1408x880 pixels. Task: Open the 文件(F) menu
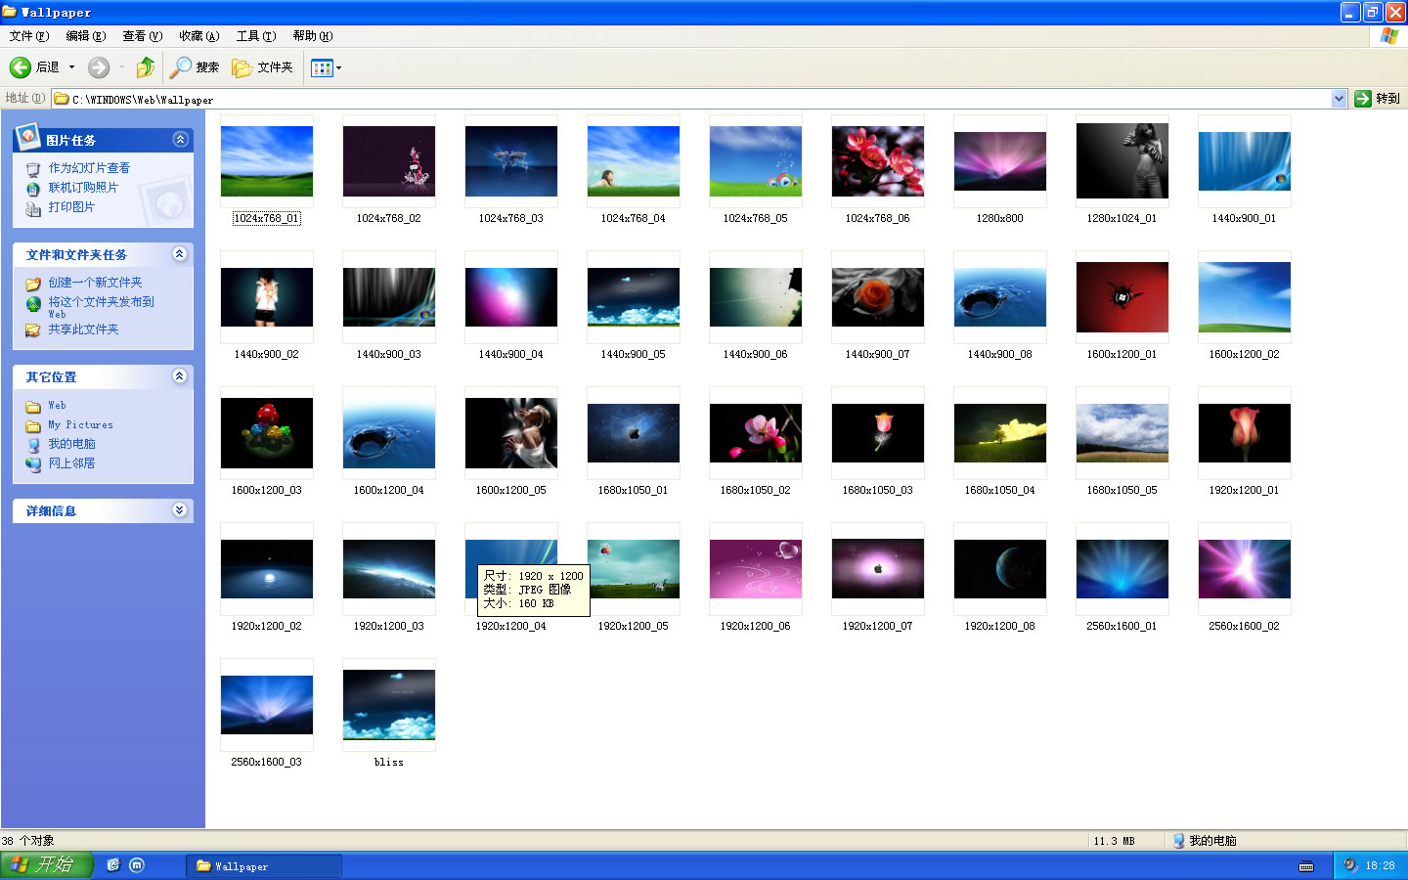click(x=29, y=36)
